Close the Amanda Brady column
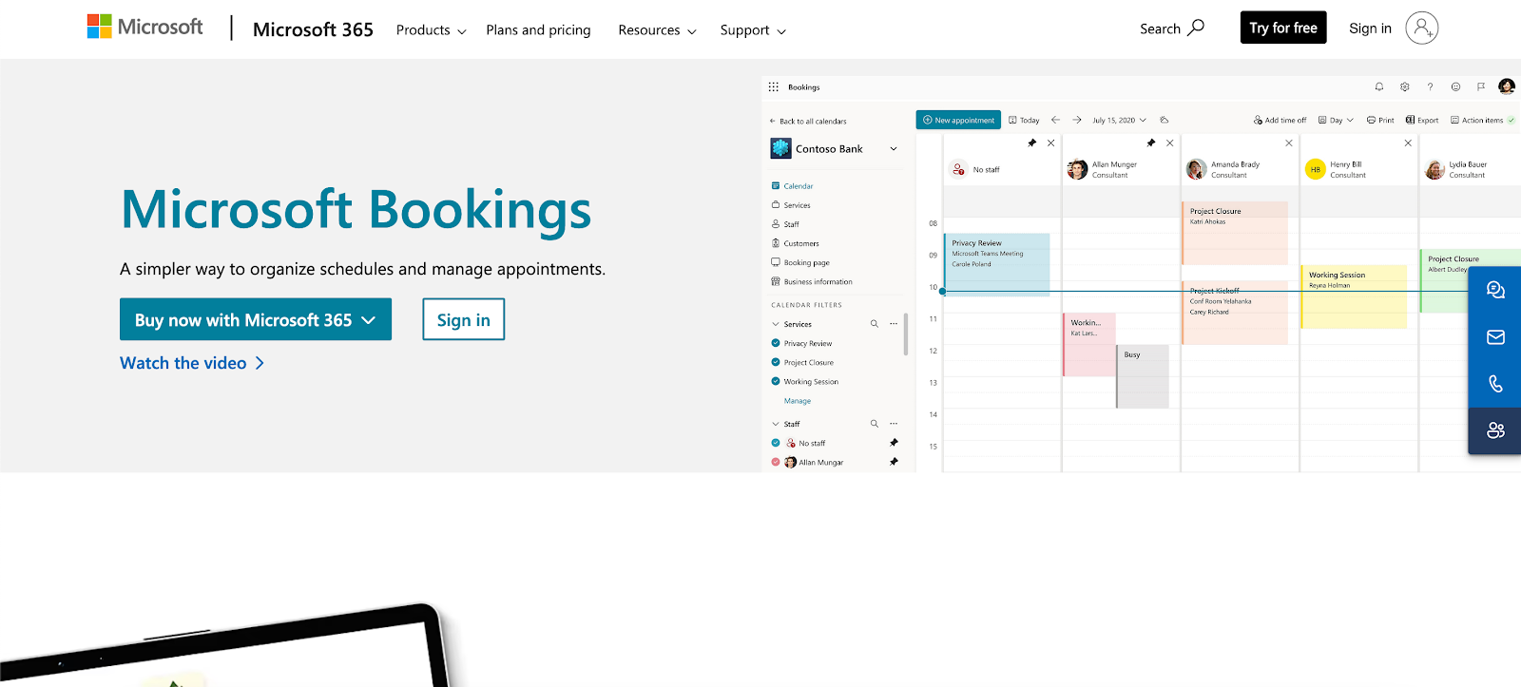This screenshot has width=1521, height=687. [x=1289, y=143]
